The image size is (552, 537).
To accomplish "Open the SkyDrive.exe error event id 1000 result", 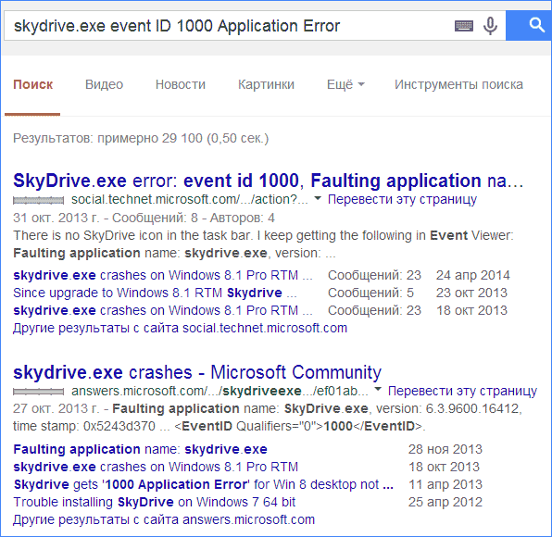I will pyautogui.click(x=269, y=181).
